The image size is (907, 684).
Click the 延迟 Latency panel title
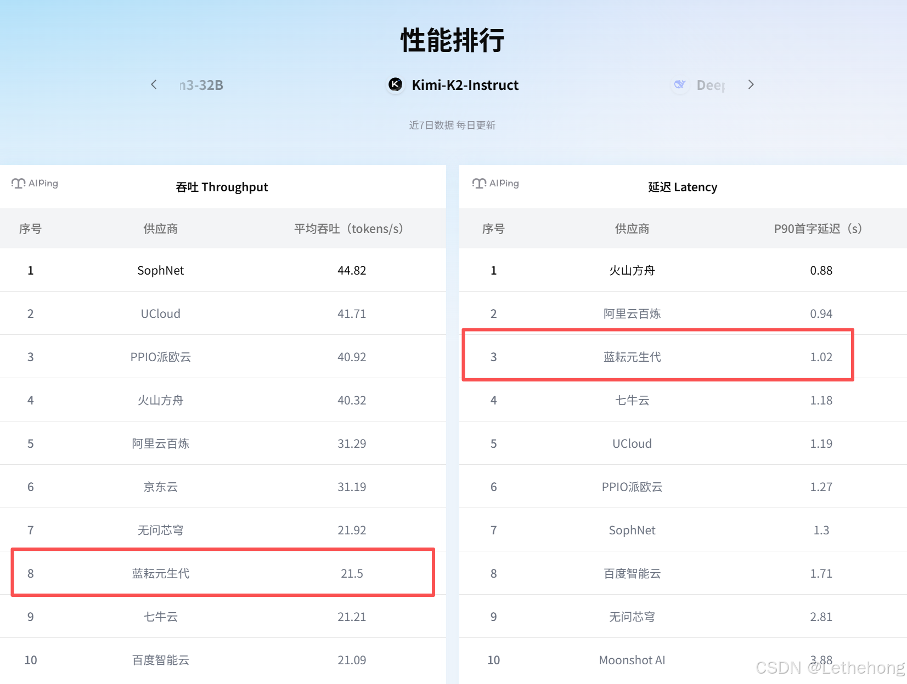683,187
